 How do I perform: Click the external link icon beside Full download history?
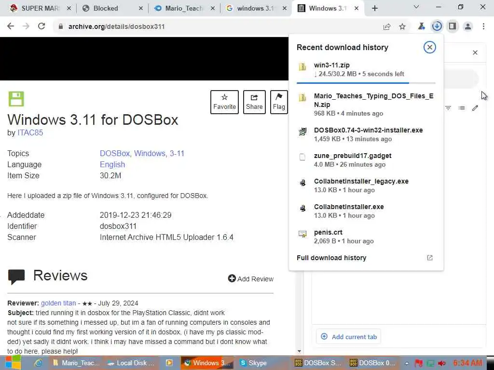430,258
